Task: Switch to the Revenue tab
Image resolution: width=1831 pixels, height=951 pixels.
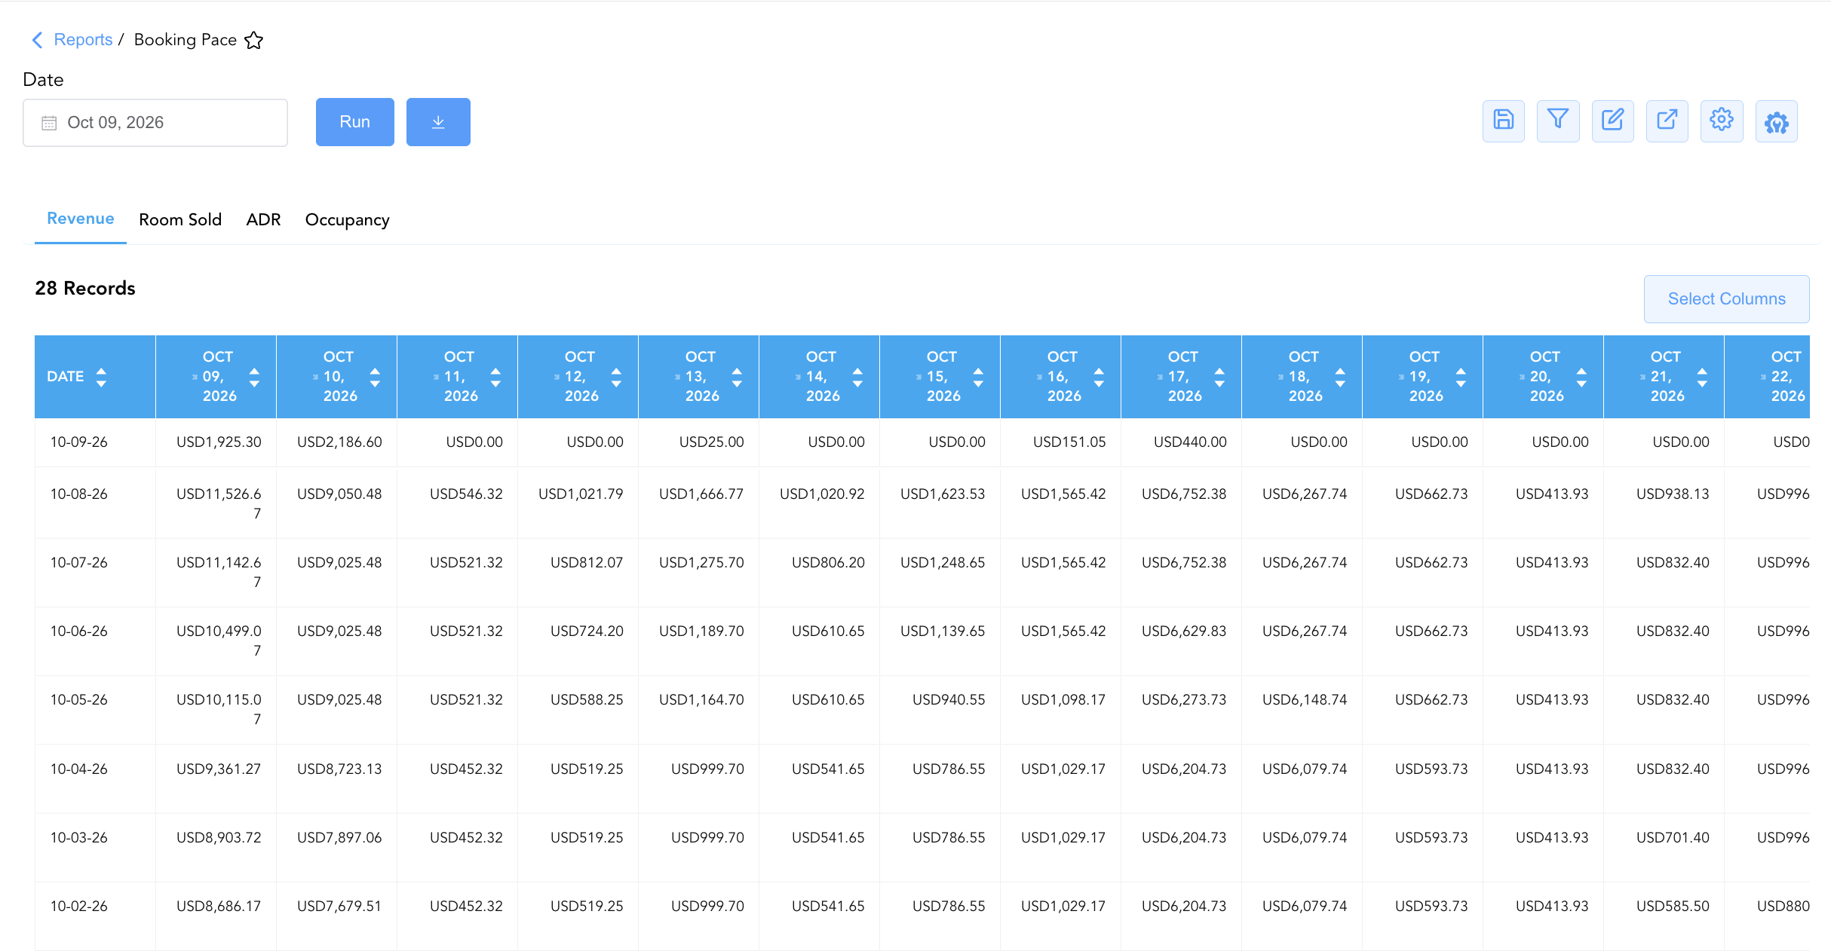Action: (81, 219)
